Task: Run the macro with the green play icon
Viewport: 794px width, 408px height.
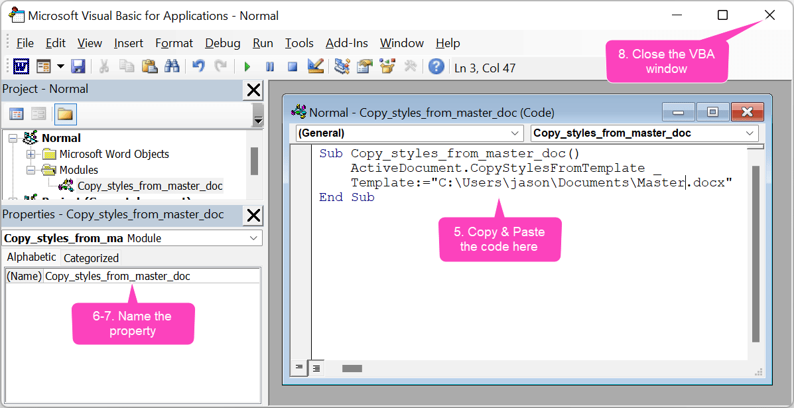Action: (247, 67)
